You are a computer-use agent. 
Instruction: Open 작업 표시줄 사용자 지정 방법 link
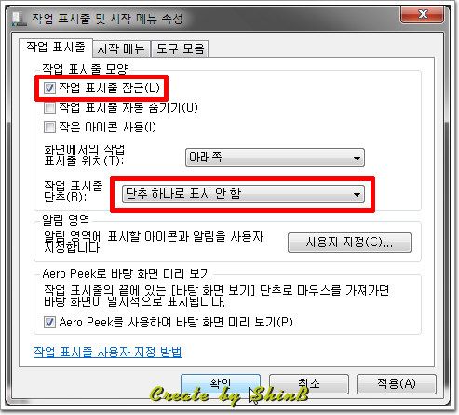tap(108, 352)
